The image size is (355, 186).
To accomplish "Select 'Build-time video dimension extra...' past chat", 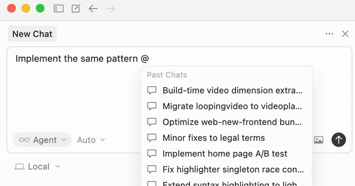I will click(x=226, y=90).
